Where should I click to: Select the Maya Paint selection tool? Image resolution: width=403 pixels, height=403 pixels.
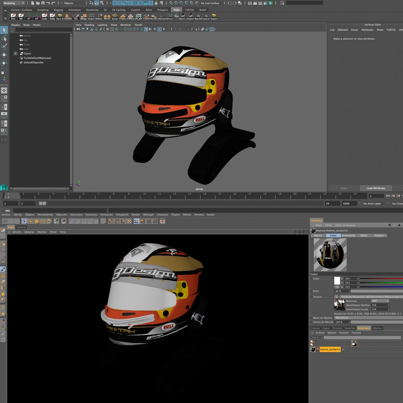pyautogui.click(x=4, y=47)
